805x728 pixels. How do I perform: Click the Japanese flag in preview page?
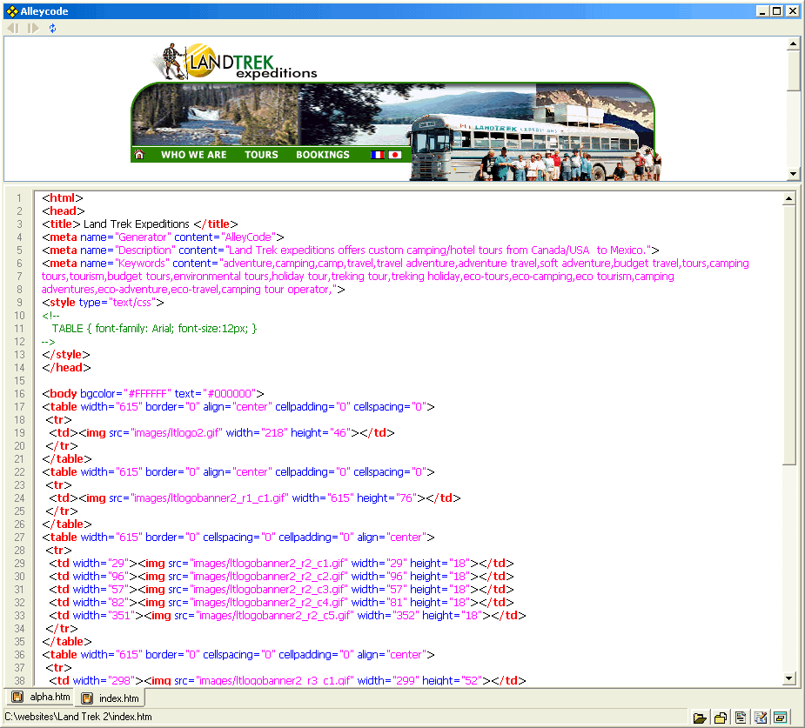click(x=395, y=155)
